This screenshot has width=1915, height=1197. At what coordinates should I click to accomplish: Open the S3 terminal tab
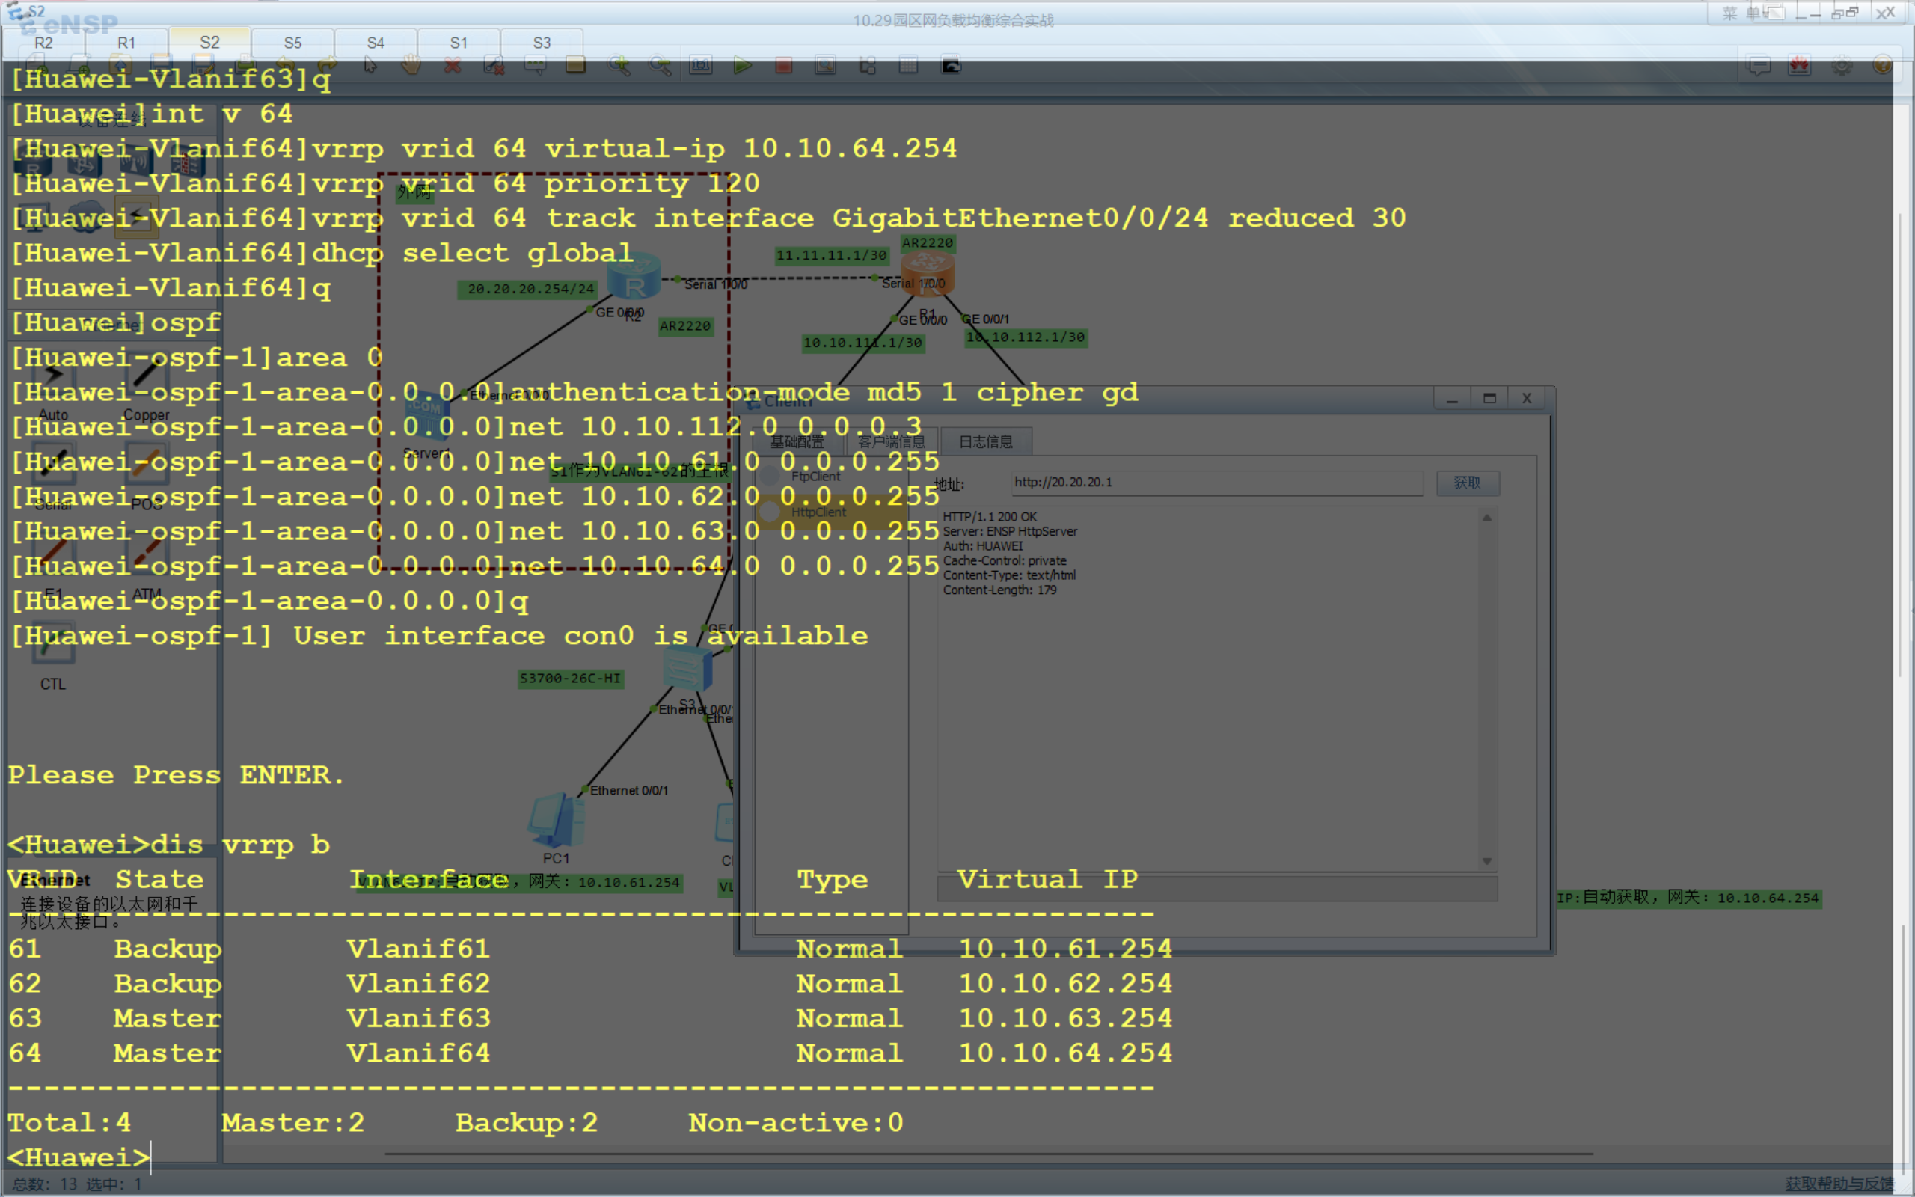click(x=542, y=43)
